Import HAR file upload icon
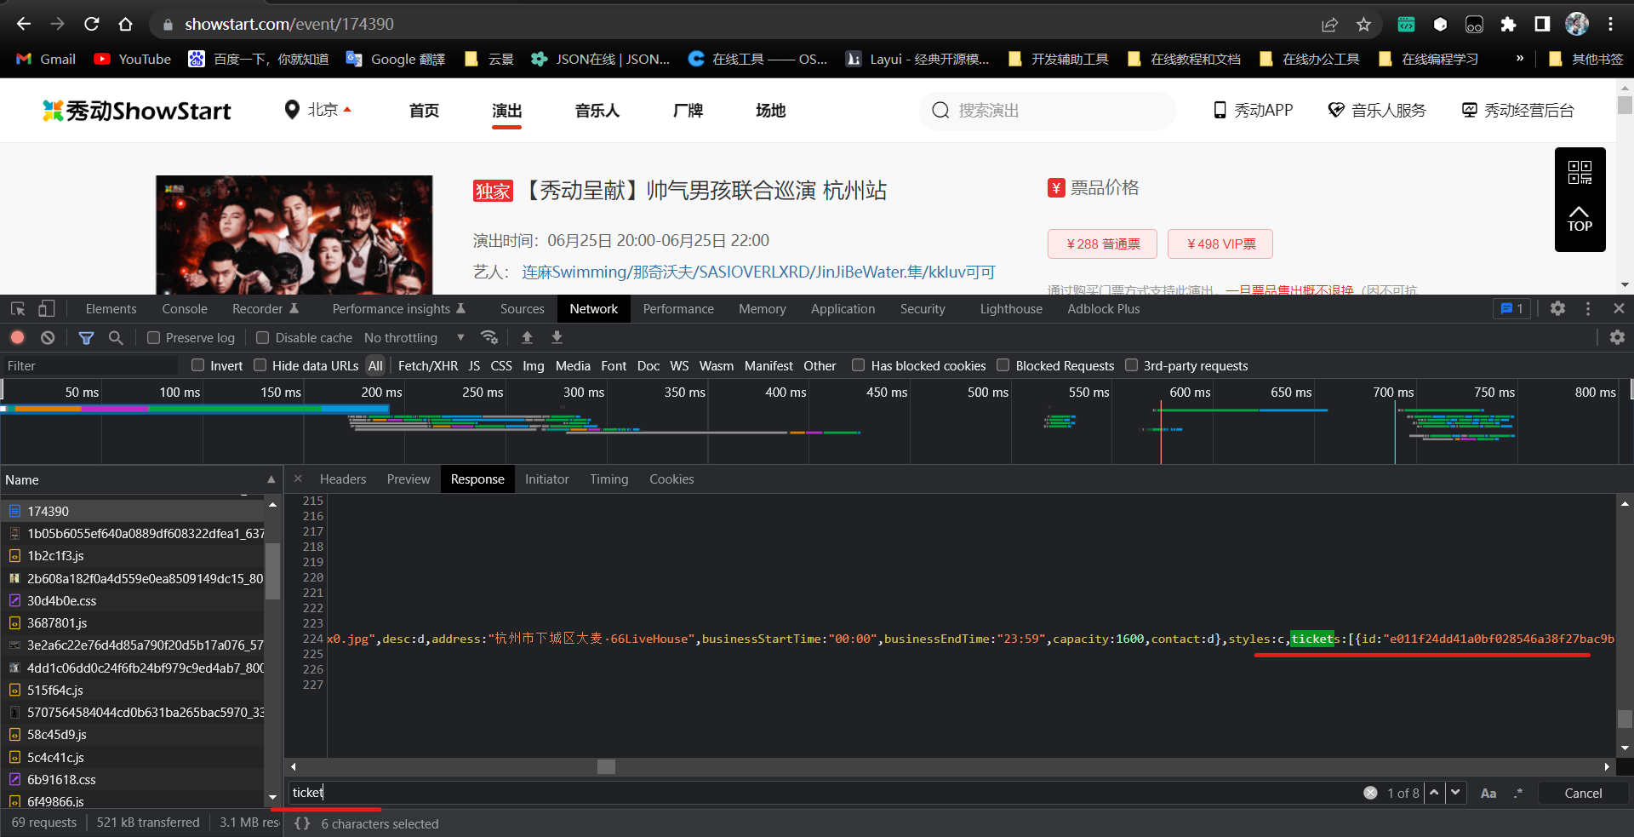This screenshot has width=1634, height=837. [x=527, y=337]
